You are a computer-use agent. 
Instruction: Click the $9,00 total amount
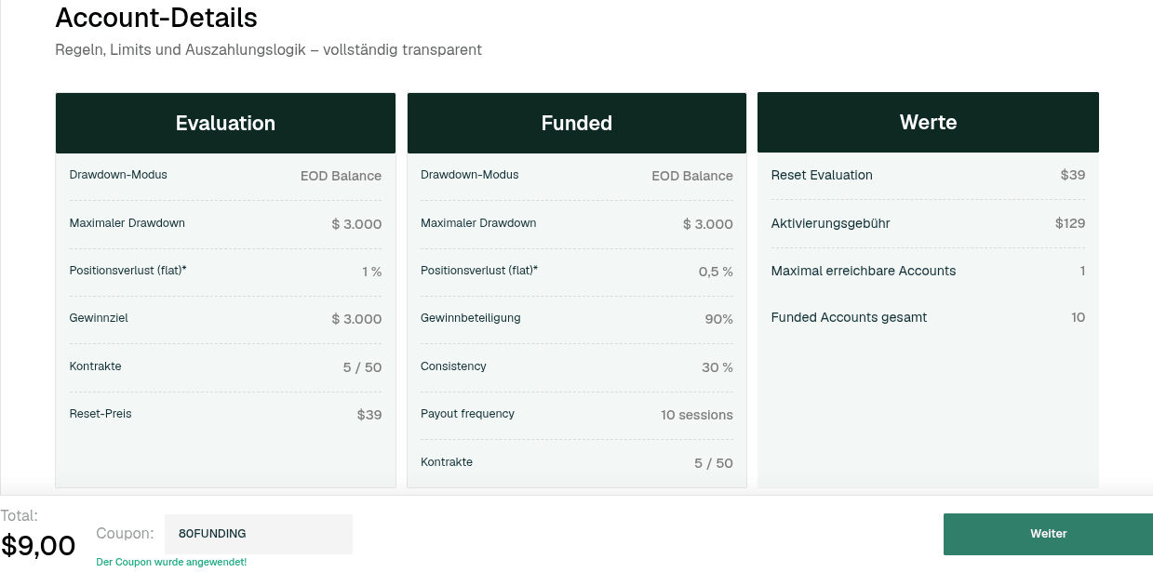pyautogui.click(x=38, y=546)
